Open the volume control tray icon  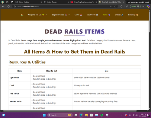click(x=137, y=115)
